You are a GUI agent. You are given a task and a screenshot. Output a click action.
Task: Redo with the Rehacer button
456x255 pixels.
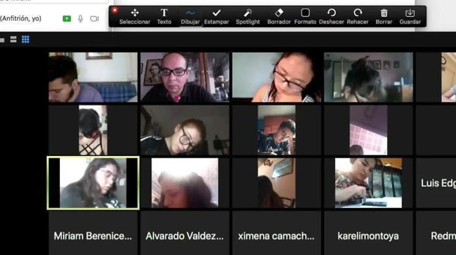coord(358,16)
